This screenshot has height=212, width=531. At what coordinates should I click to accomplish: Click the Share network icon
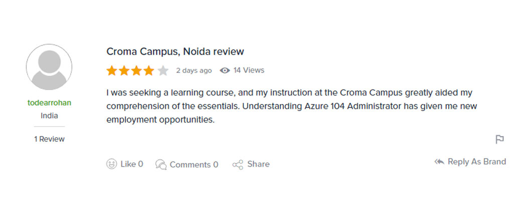coord(238,164)
